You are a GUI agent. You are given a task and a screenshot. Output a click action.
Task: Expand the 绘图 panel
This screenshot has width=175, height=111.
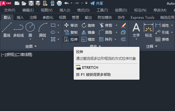(x=31, y=46)
